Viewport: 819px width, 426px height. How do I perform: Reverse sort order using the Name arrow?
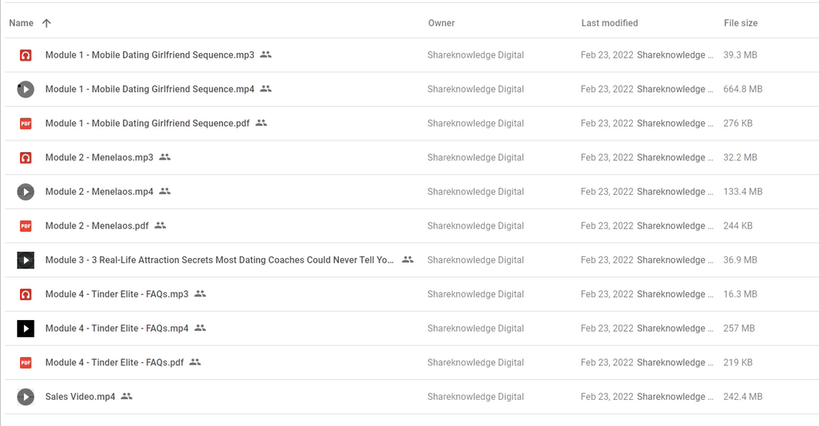click(x=47, y=23)
